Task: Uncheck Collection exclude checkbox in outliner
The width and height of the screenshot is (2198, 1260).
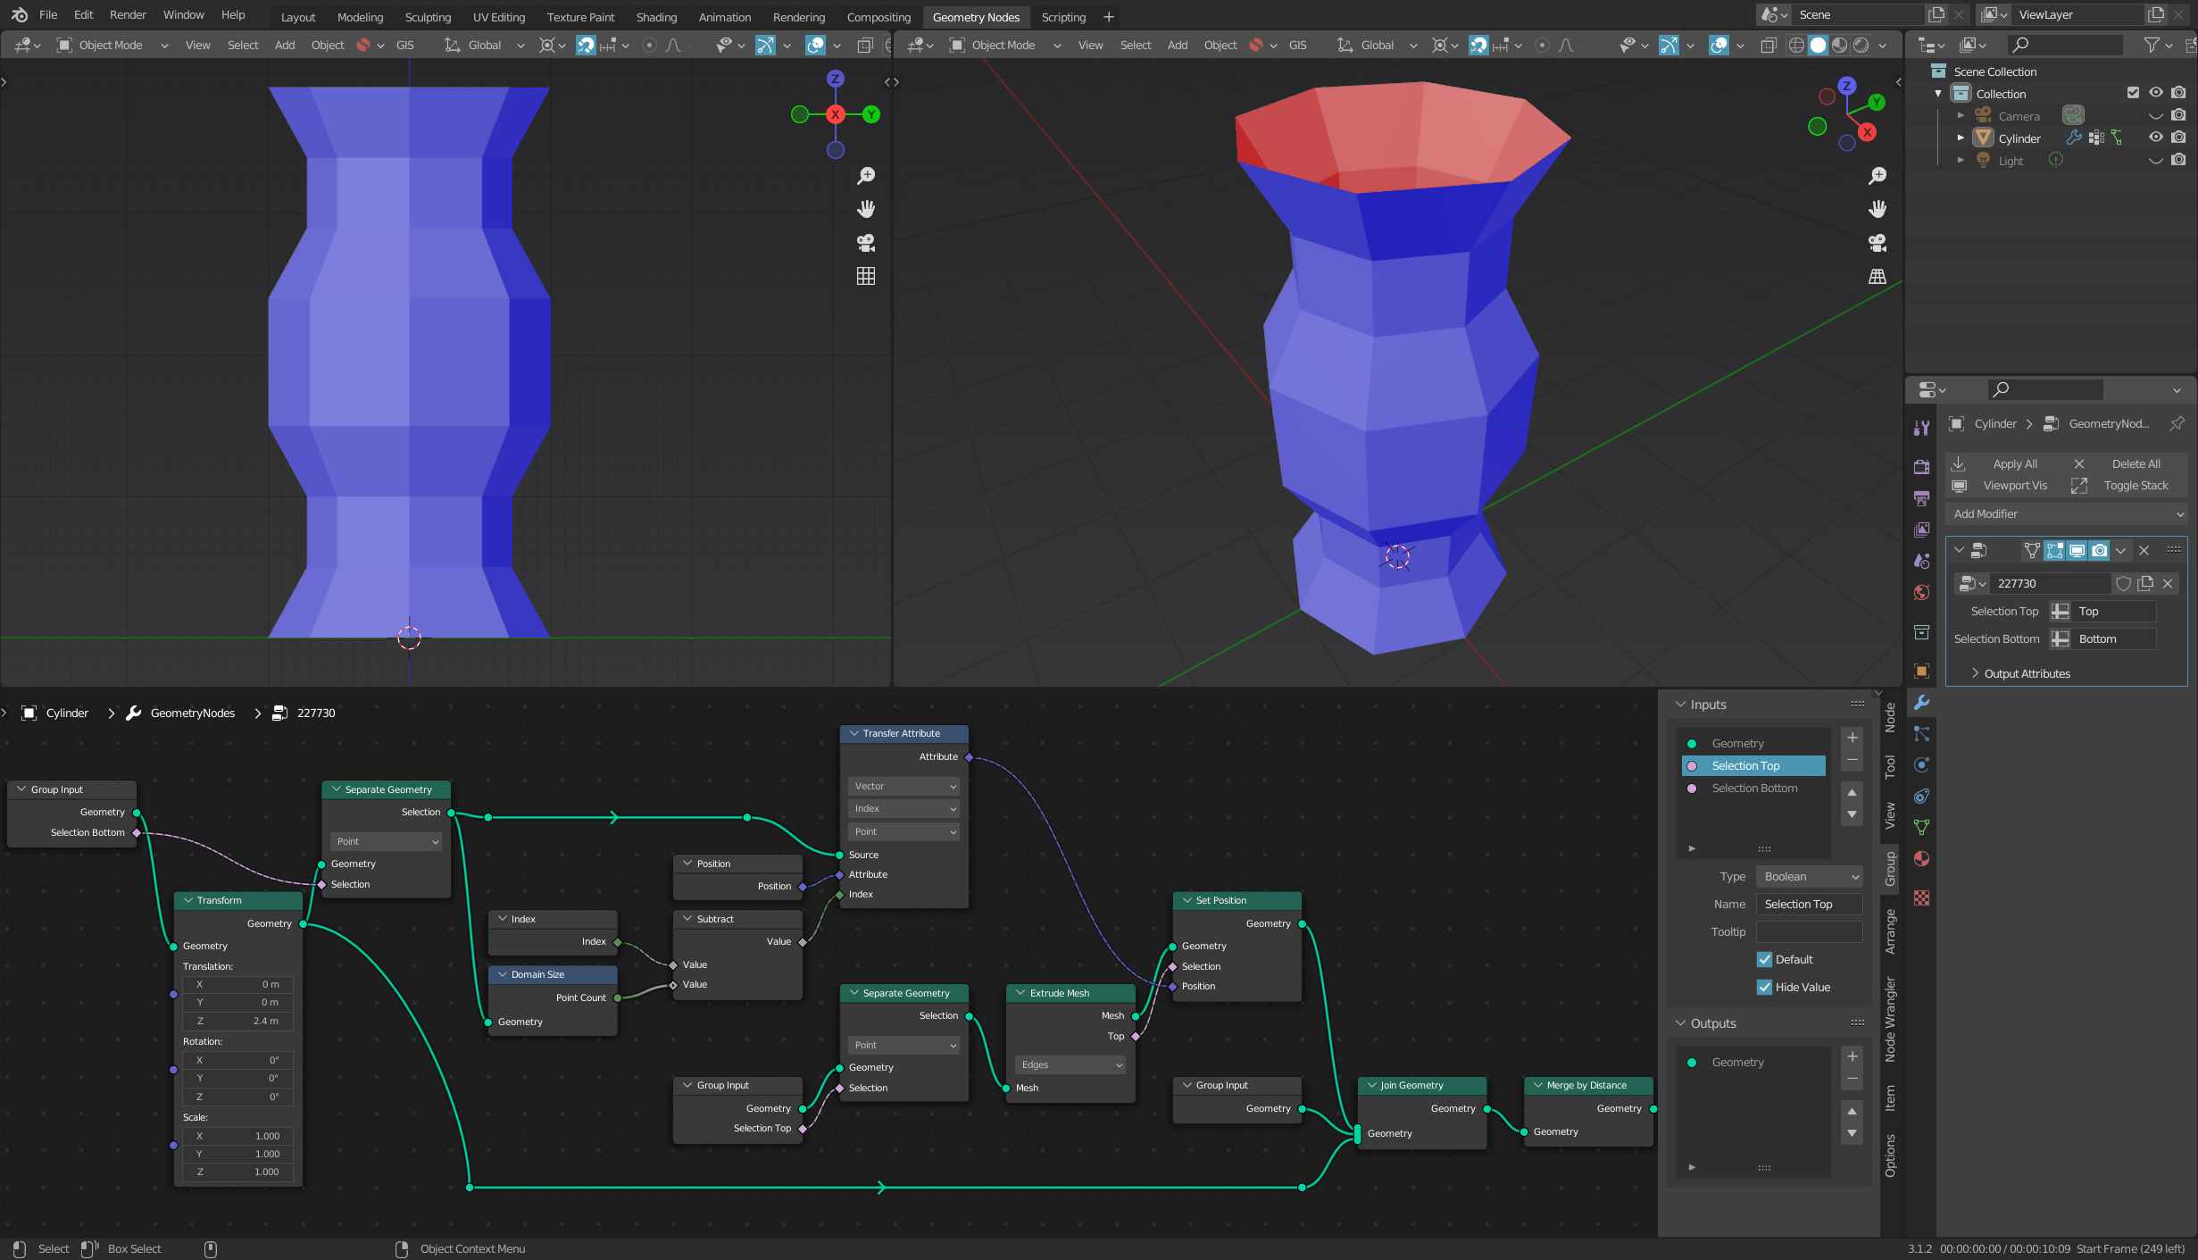Action: pos(2133,93)
